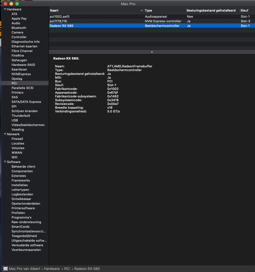Screen dimensions: 255x272
Task: Open Voorkeurenpanelen under Software
Action: click(x=26, y=250)
